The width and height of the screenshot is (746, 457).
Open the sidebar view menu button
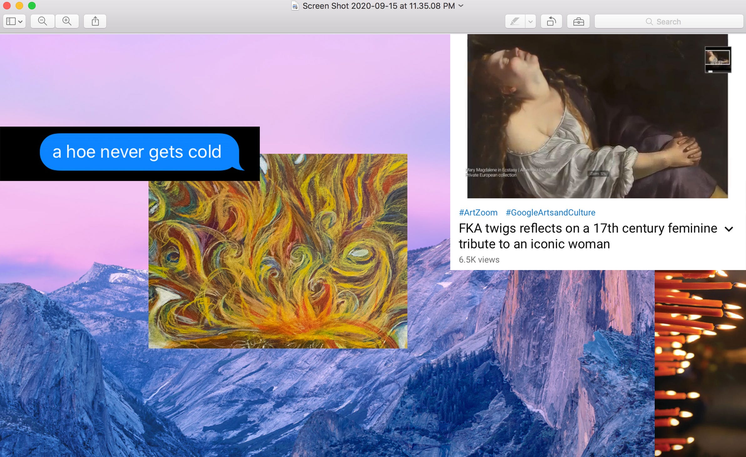tap(14, 22)
